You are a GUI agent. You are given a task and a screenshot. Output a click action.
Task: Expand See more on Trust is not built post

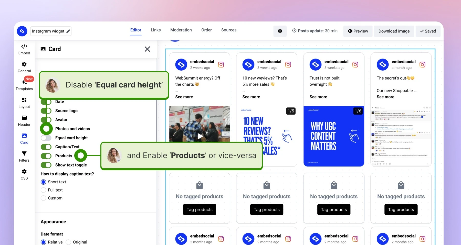318,97
